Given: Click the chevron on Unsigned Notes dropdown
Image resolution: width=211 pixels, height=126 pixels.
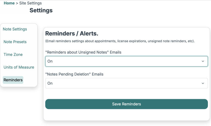Looking at the screenshot, I should pyautogui.click(x=203, y=61).
